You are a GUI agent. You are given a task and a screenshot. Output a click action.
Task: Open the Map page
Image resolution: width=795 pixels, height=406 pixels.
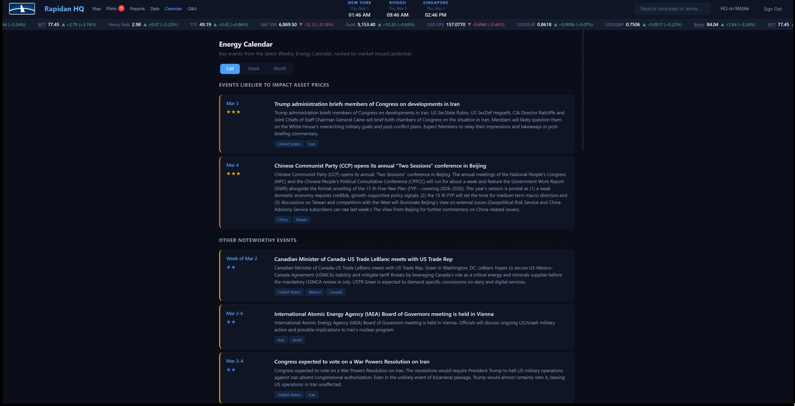click(x=96, y=9)
